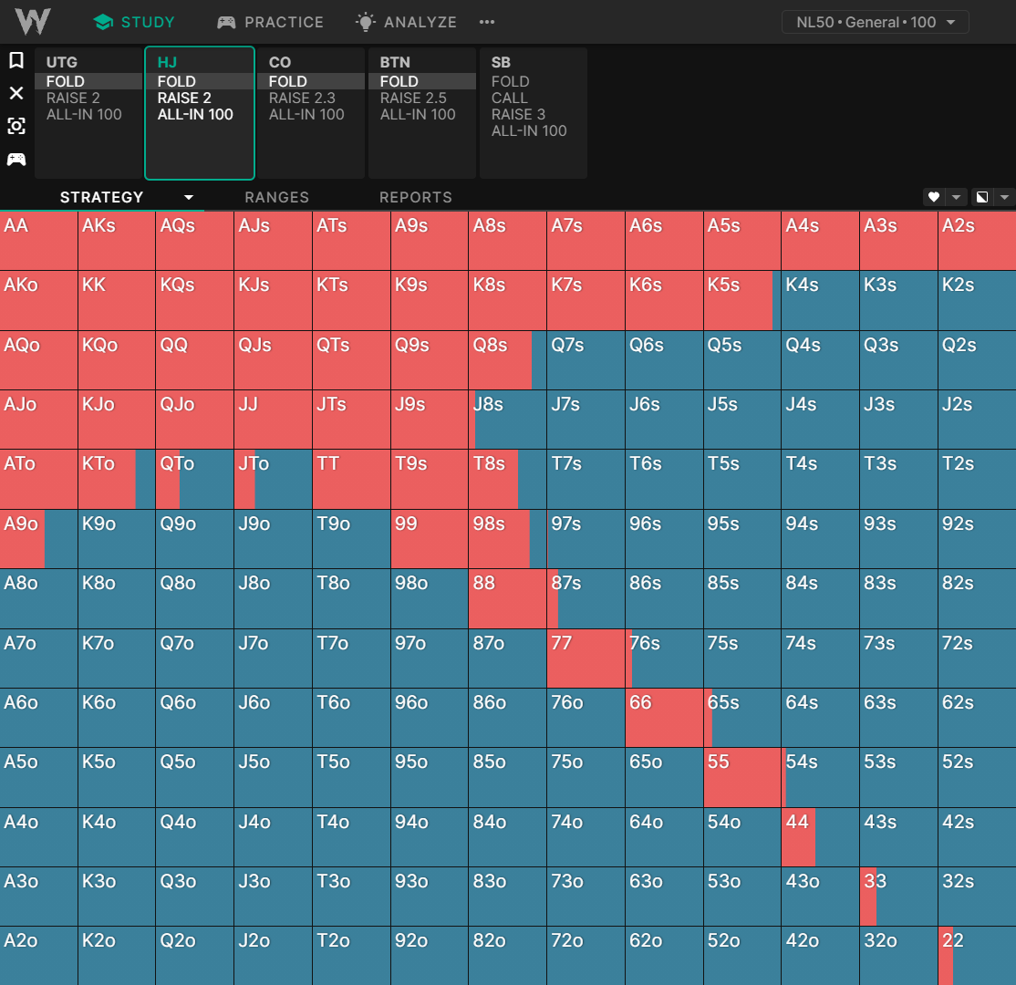Expand the Strategy tab dropdown arrow
The width and height of the screenshot is (1016, 985).
point(189,197)
